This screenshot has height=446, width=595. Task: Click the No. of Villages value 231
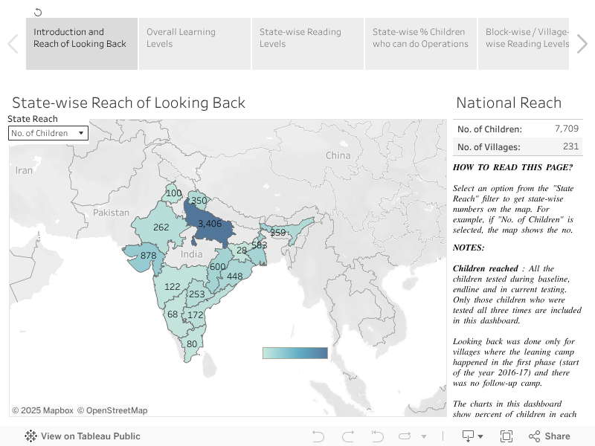click(570, 146)
